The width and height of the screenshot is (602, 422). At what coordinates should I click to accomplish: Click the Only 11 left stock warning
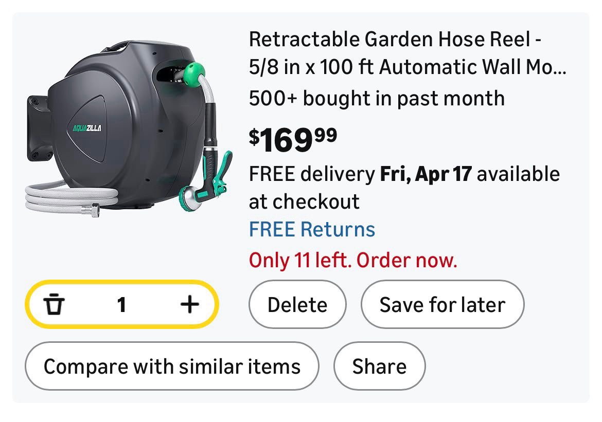353,261
